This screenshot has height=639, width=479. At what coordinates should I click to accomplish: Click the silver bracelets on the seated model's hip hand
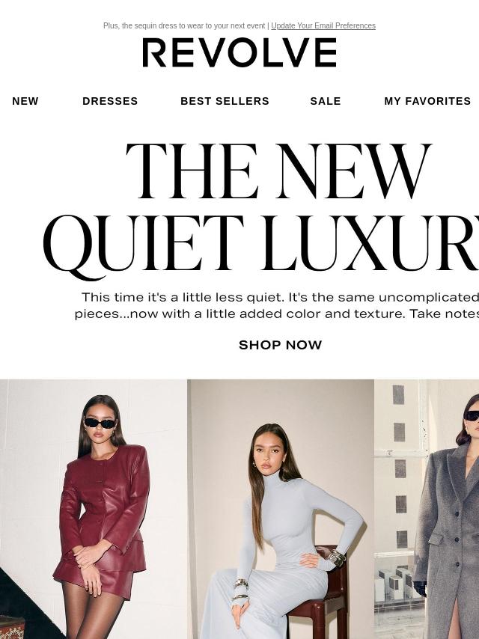pyautogui.click(x=337, y=557)
